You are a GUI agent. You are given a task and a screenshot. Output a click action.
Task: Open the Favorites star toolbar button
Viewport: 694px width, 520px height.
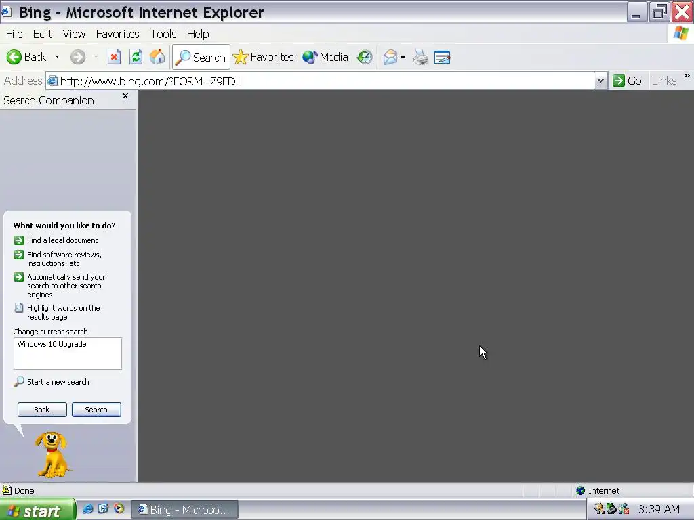pos(264,57)
